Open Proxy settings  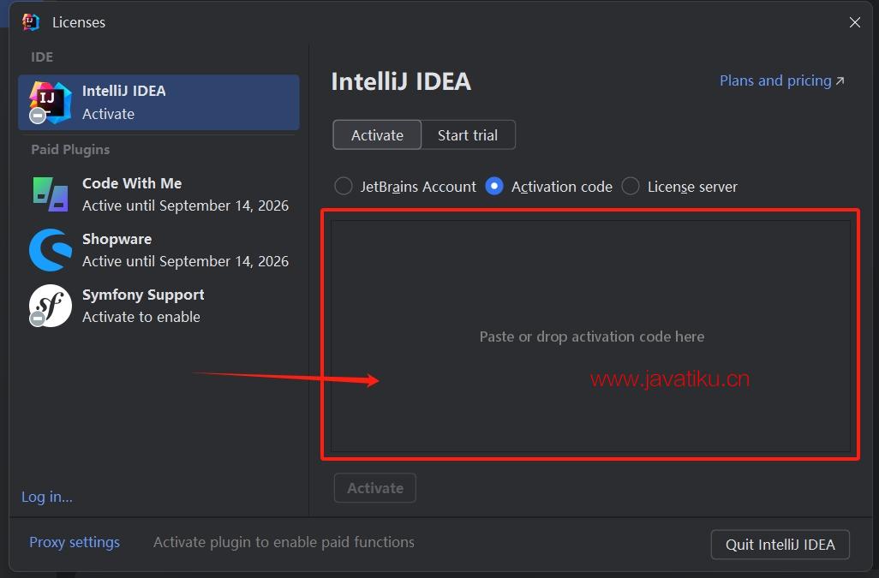(75, 542)
